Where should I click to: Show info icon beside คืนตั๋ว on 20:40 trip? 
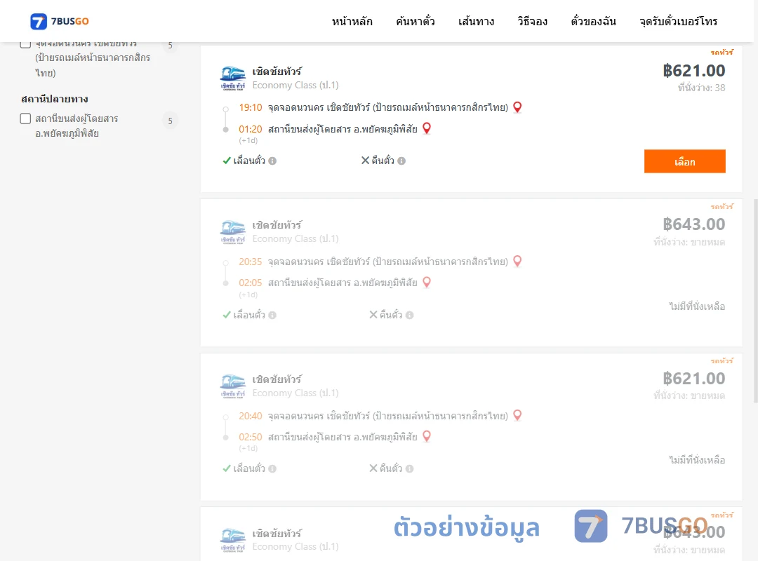point(409,468)
